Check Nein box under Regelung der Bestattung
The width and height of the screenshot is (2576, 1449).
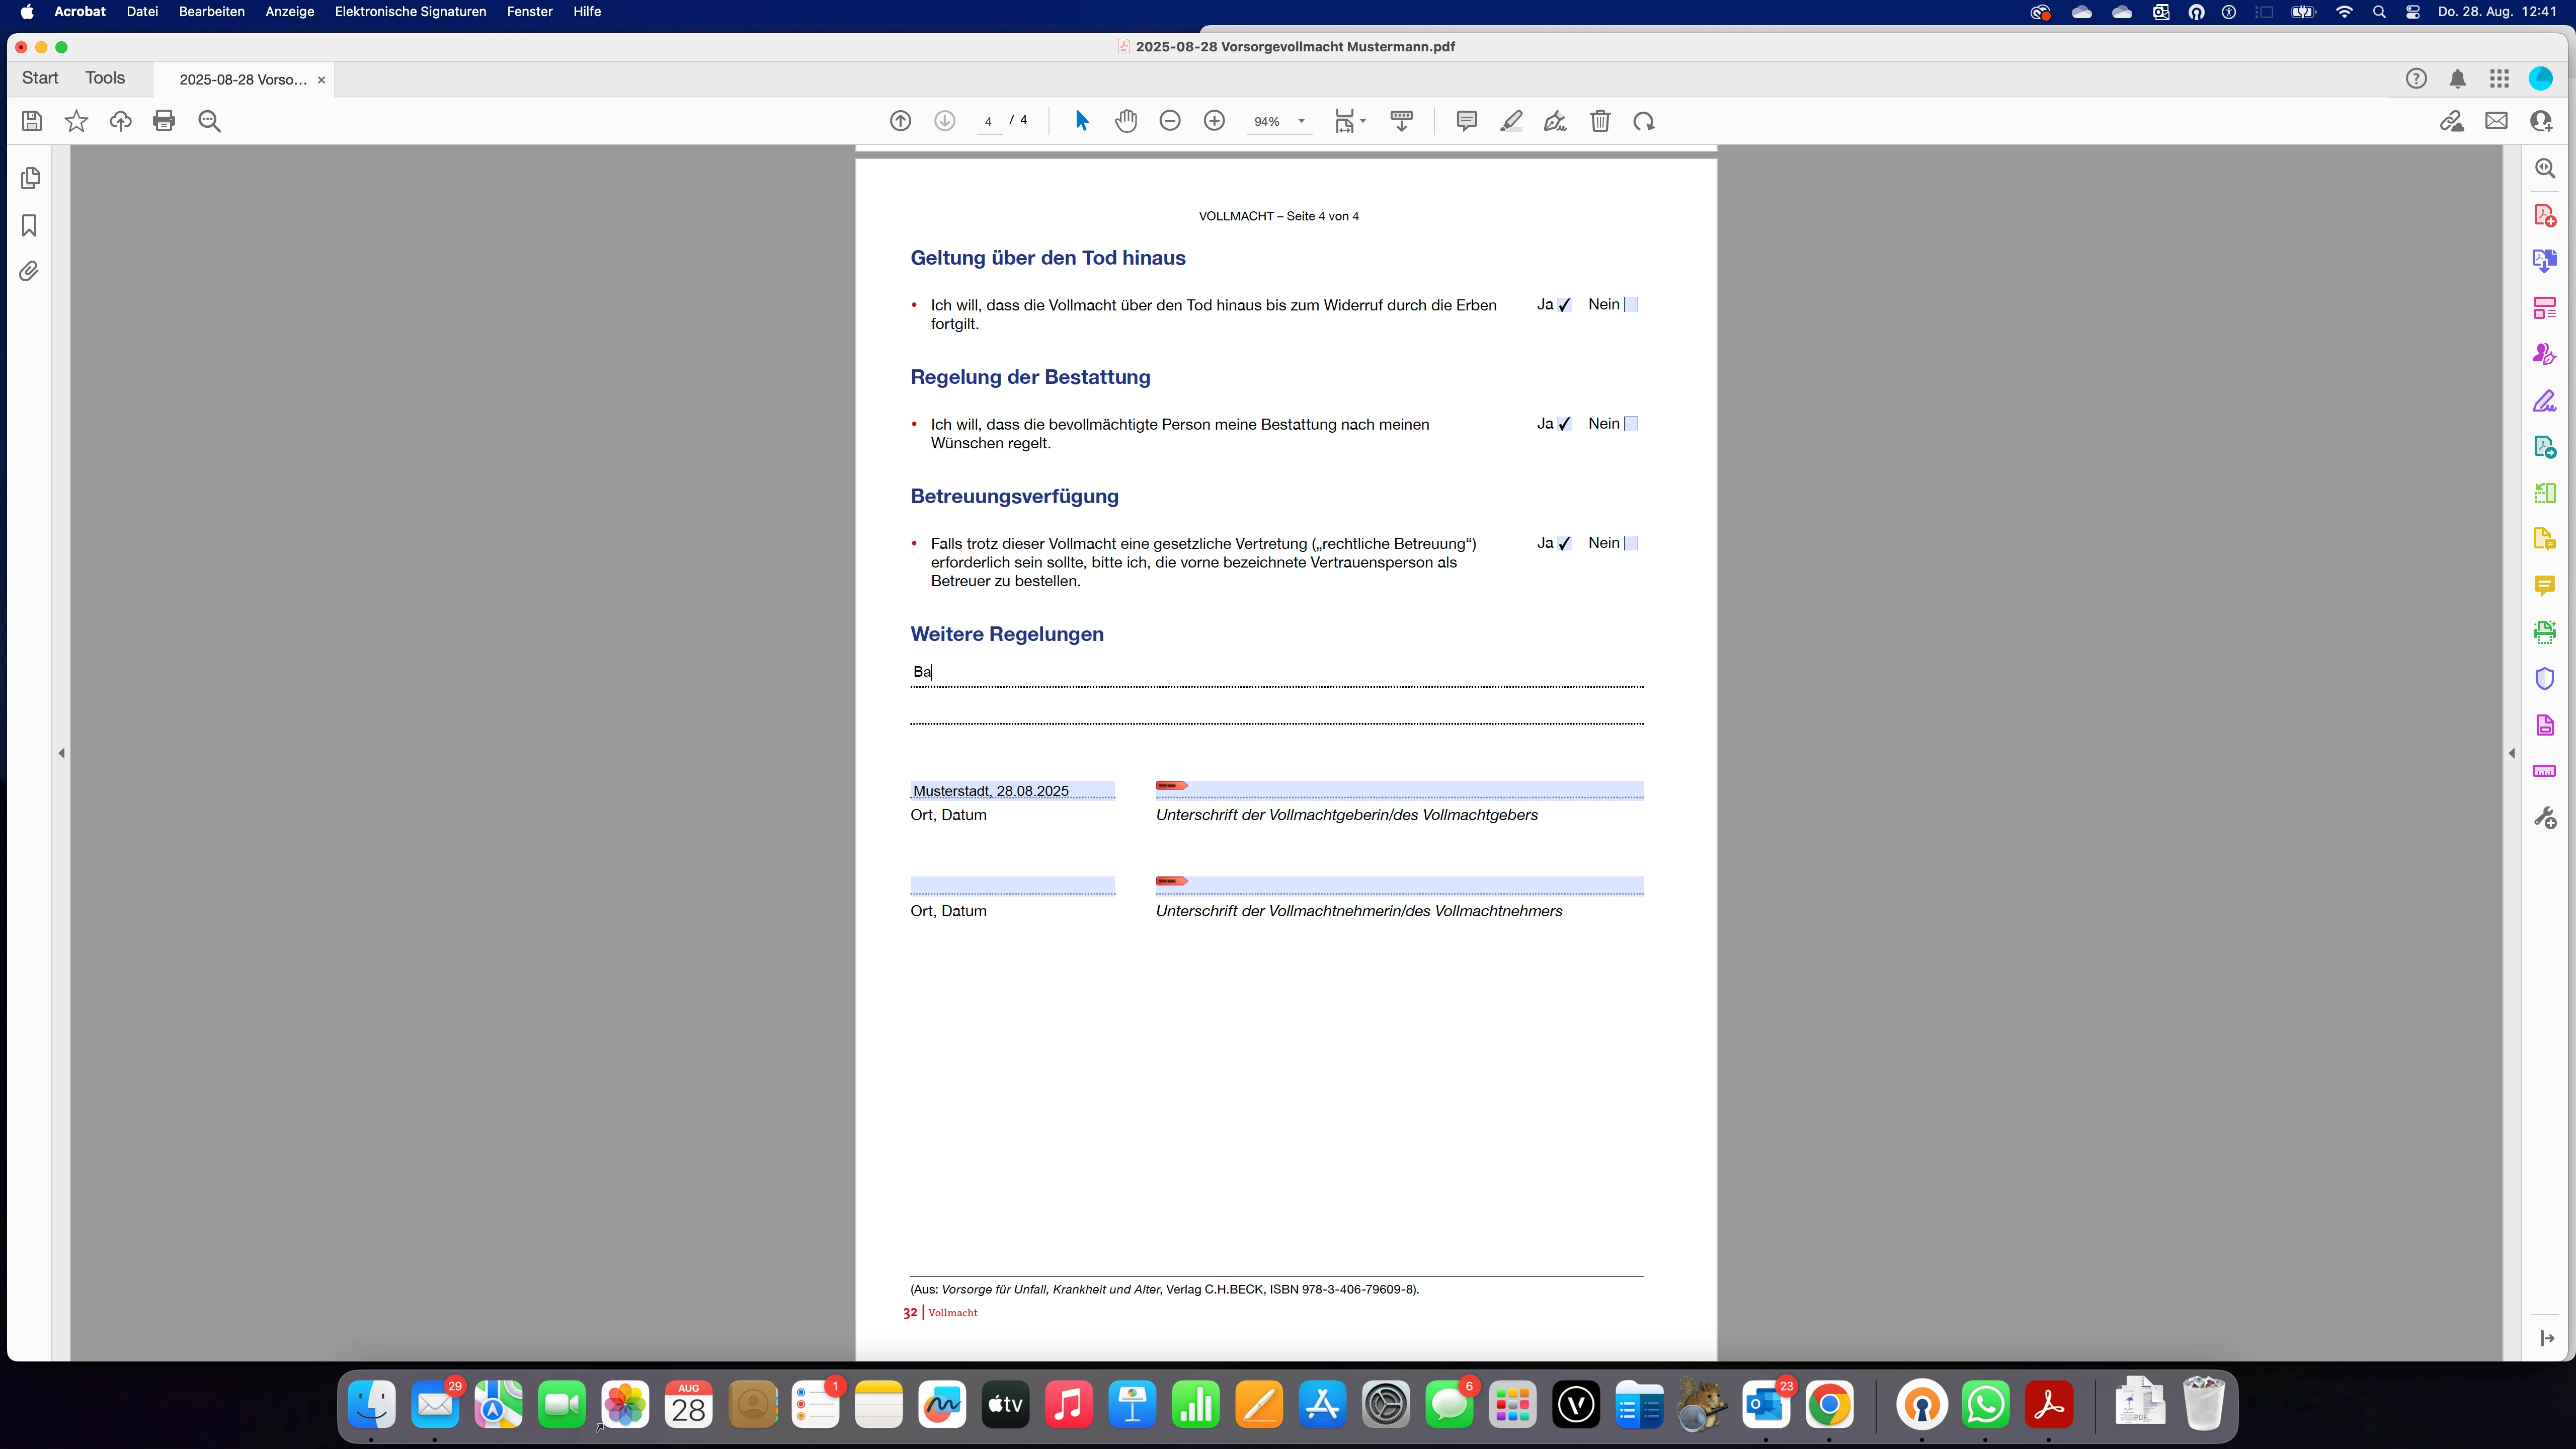[x=1631, y=424]
